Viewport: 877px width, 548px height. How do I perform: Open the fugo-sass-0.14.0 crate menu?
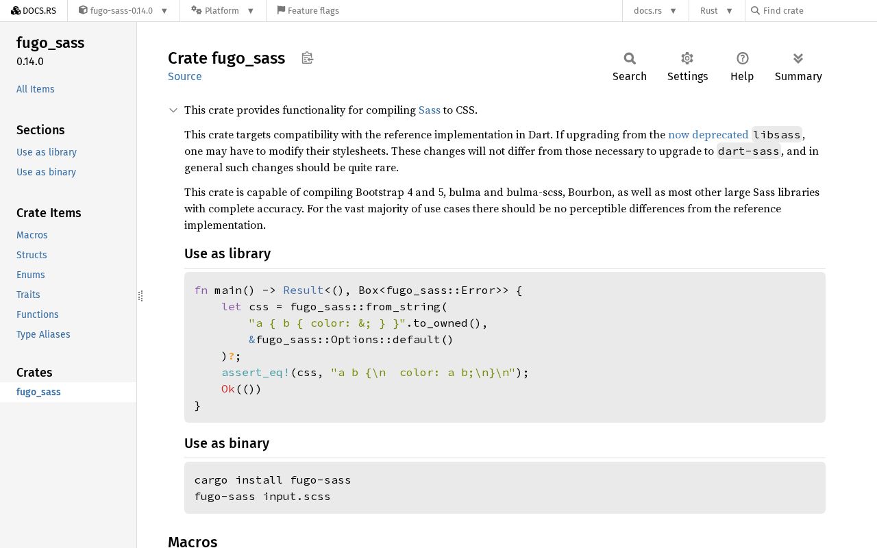(123, 10)
